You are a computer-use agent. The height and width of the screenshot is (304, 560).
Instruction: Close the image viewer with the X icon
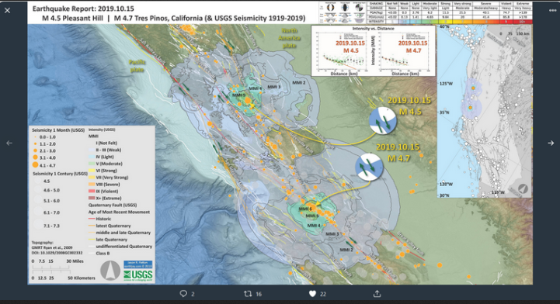(x=7, y=10)
